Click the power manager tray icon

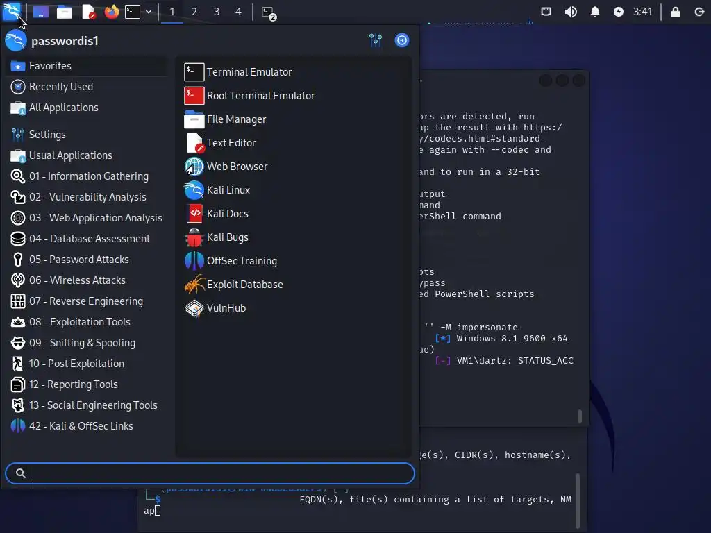(x=619, y=12)
